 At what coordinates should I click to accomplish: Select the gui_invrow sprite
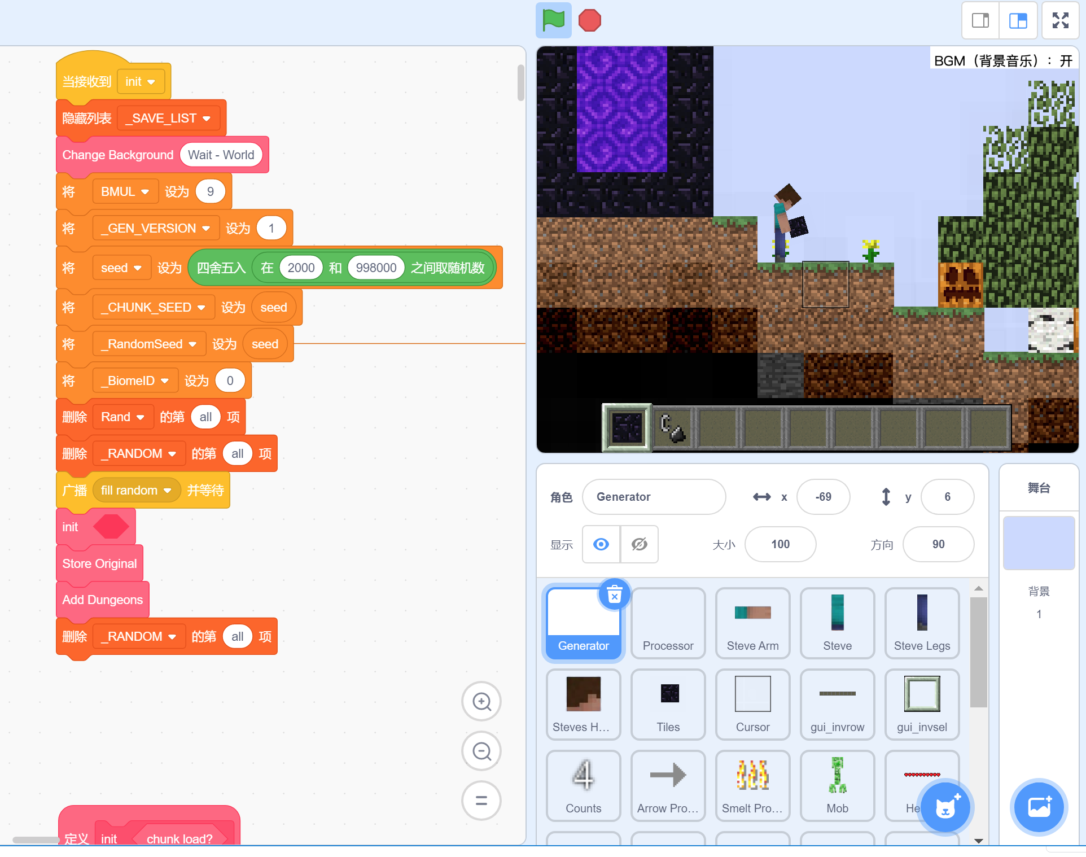[837, 704]
